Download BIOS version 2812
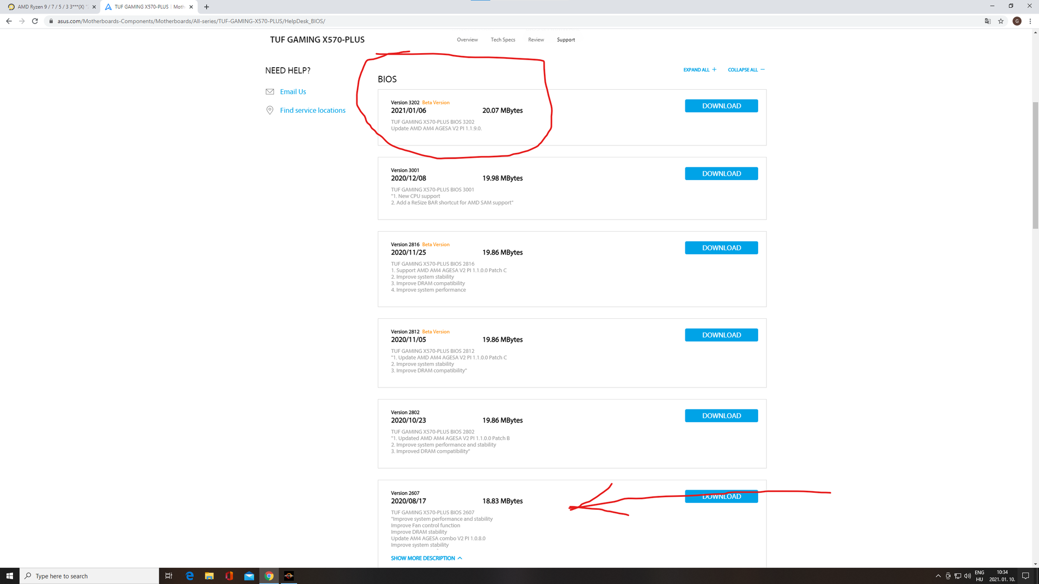Viewport: 1039px width, 584px height. [x=721, y=335]
